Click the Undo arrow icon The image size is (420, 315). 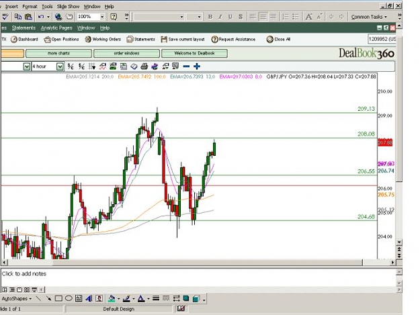pyautogui.click(x=41, y=17)
